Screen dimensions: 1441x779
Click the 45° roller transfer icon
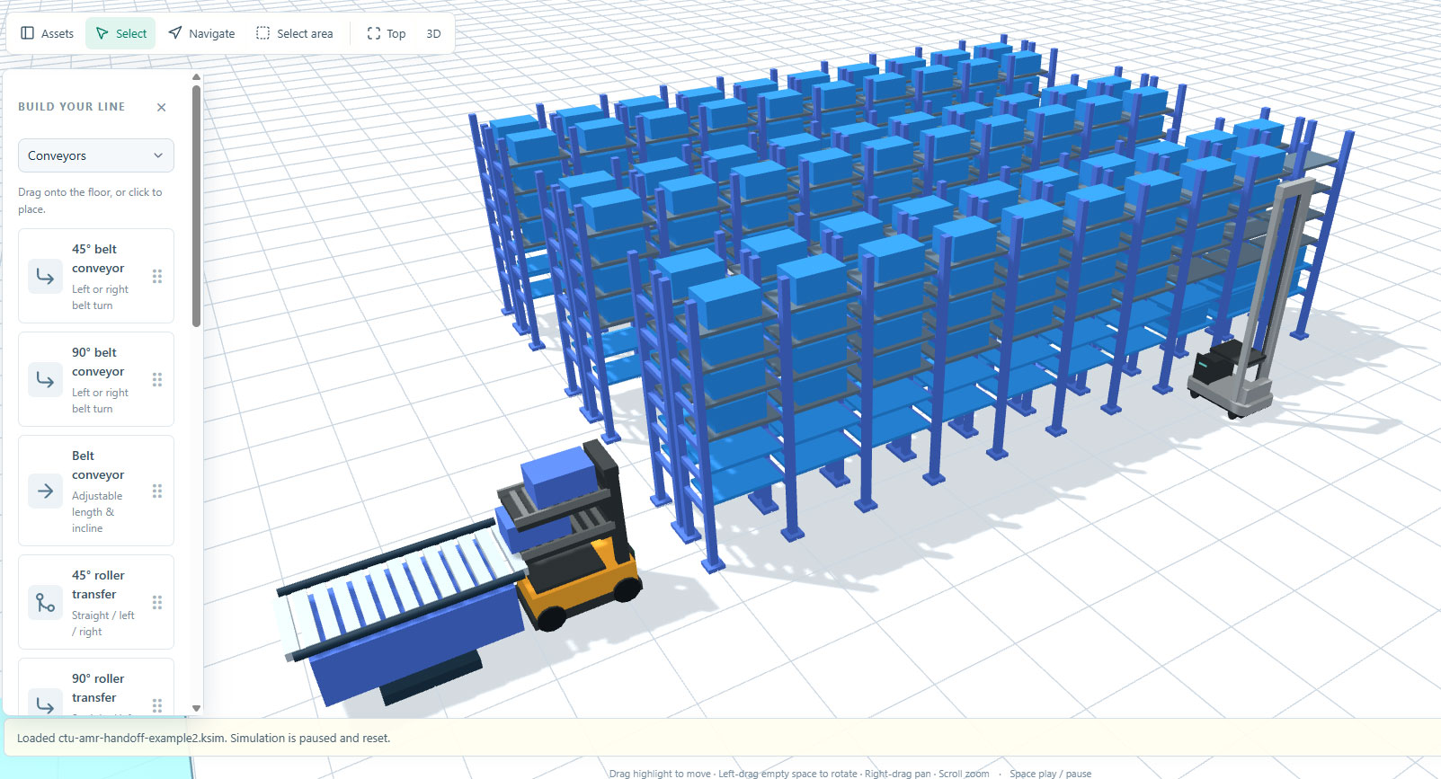tap(45, 602)
